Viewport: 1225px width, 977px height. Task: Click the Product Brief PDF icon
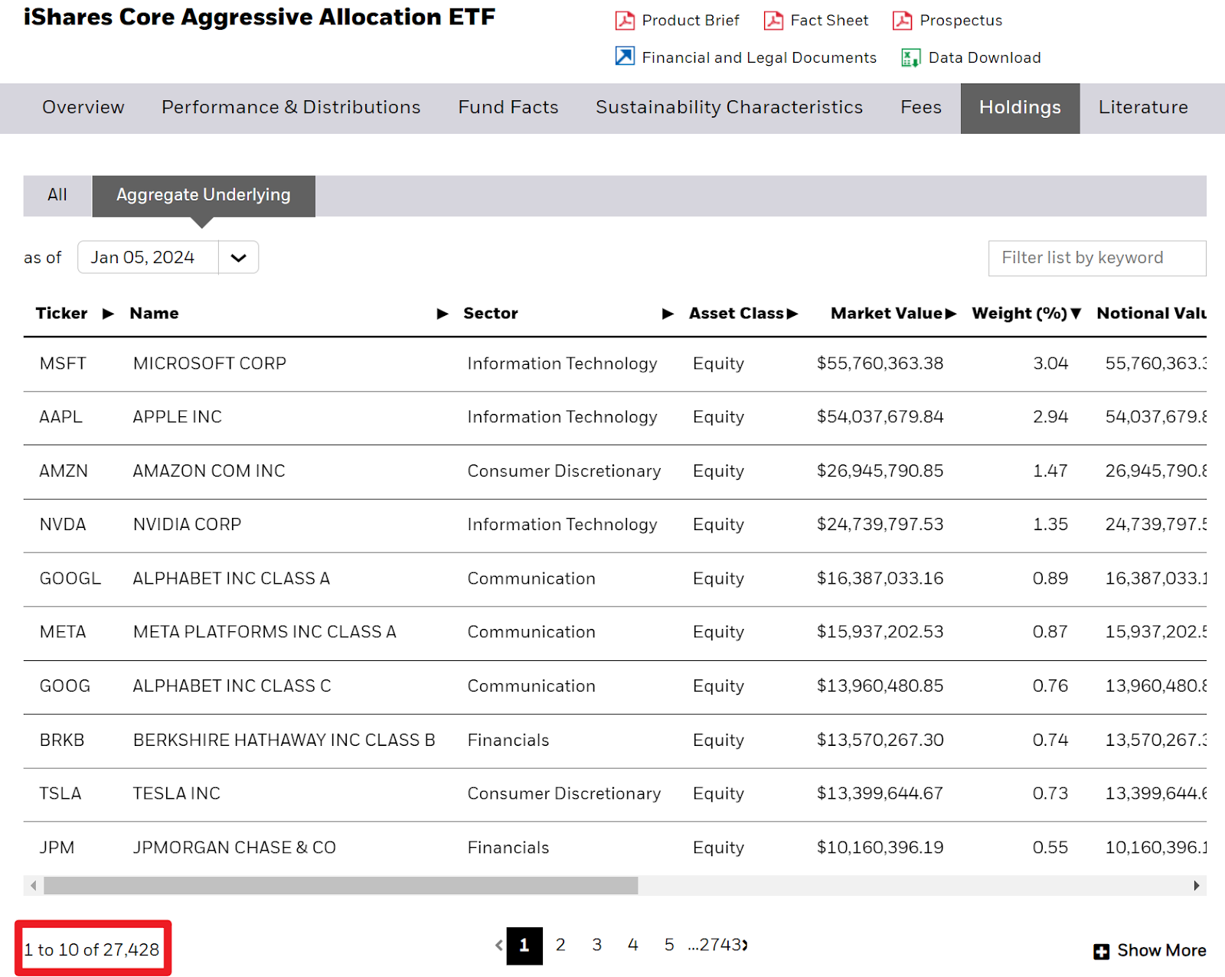pos(625,21)
